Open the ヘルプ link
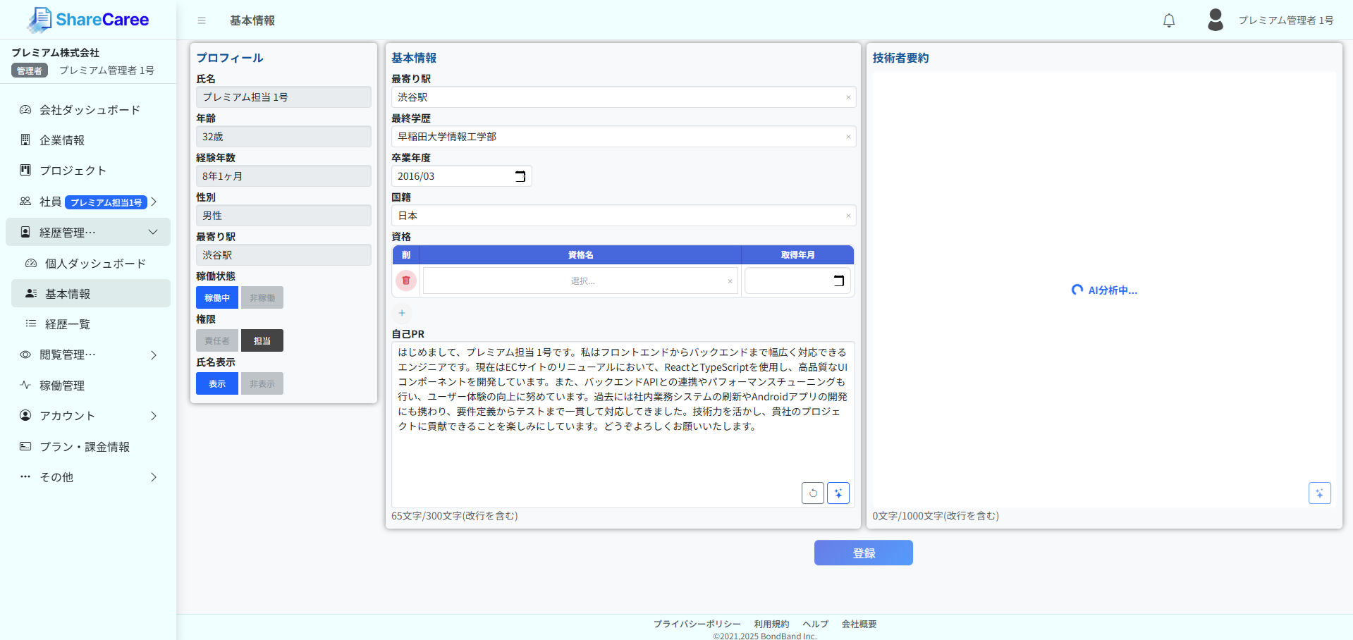 [x=815, y=624]
